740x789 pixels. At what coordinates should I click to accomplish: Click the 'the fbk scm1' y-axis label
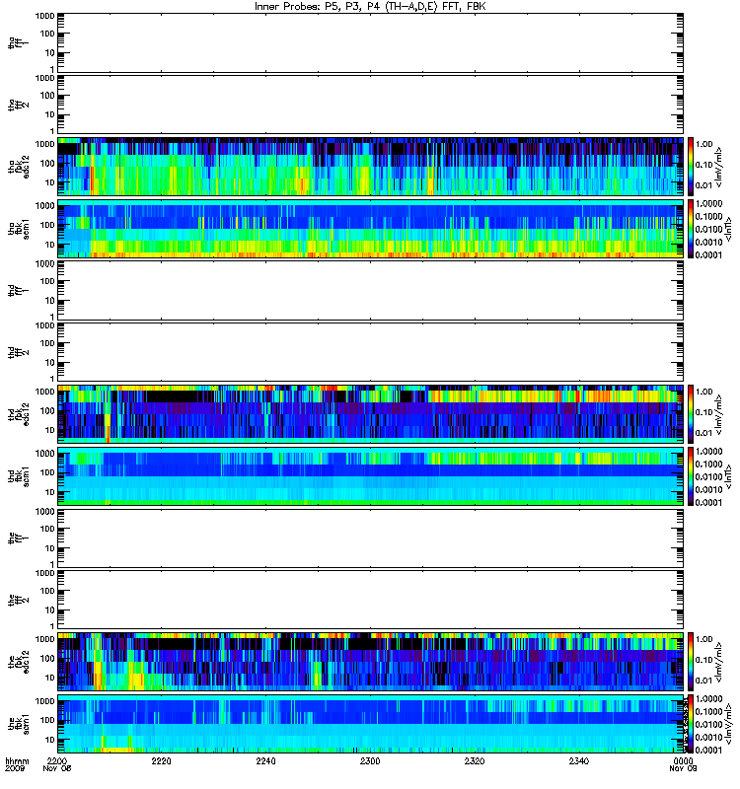tap(18, 724)
